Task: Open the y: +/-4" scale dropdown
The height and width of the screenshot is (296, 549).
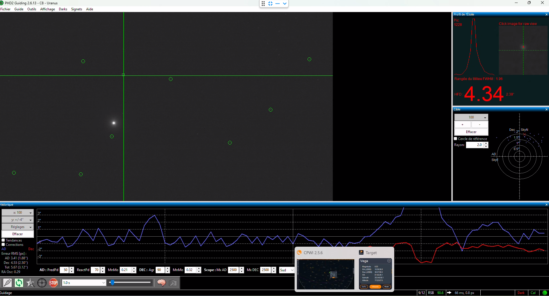Action: (x=18, y=220)
